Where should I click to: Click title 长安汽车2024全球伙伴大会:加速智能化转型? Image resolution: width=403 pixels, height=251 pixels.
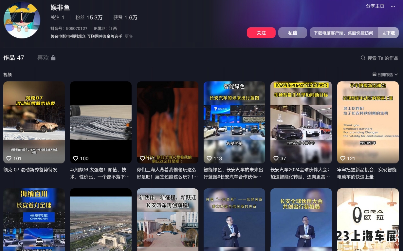(300, 173)
